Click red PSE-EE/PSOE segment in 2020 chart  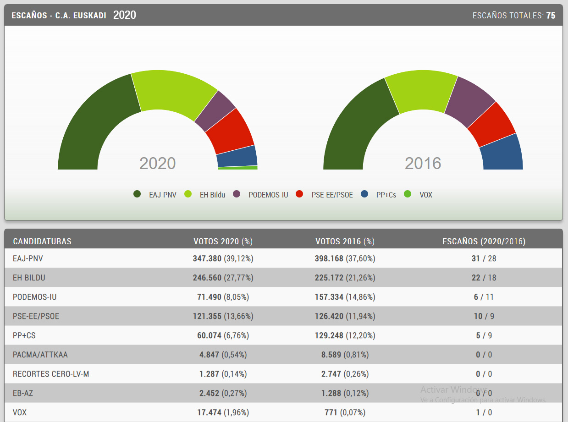[x=231, y=131]
